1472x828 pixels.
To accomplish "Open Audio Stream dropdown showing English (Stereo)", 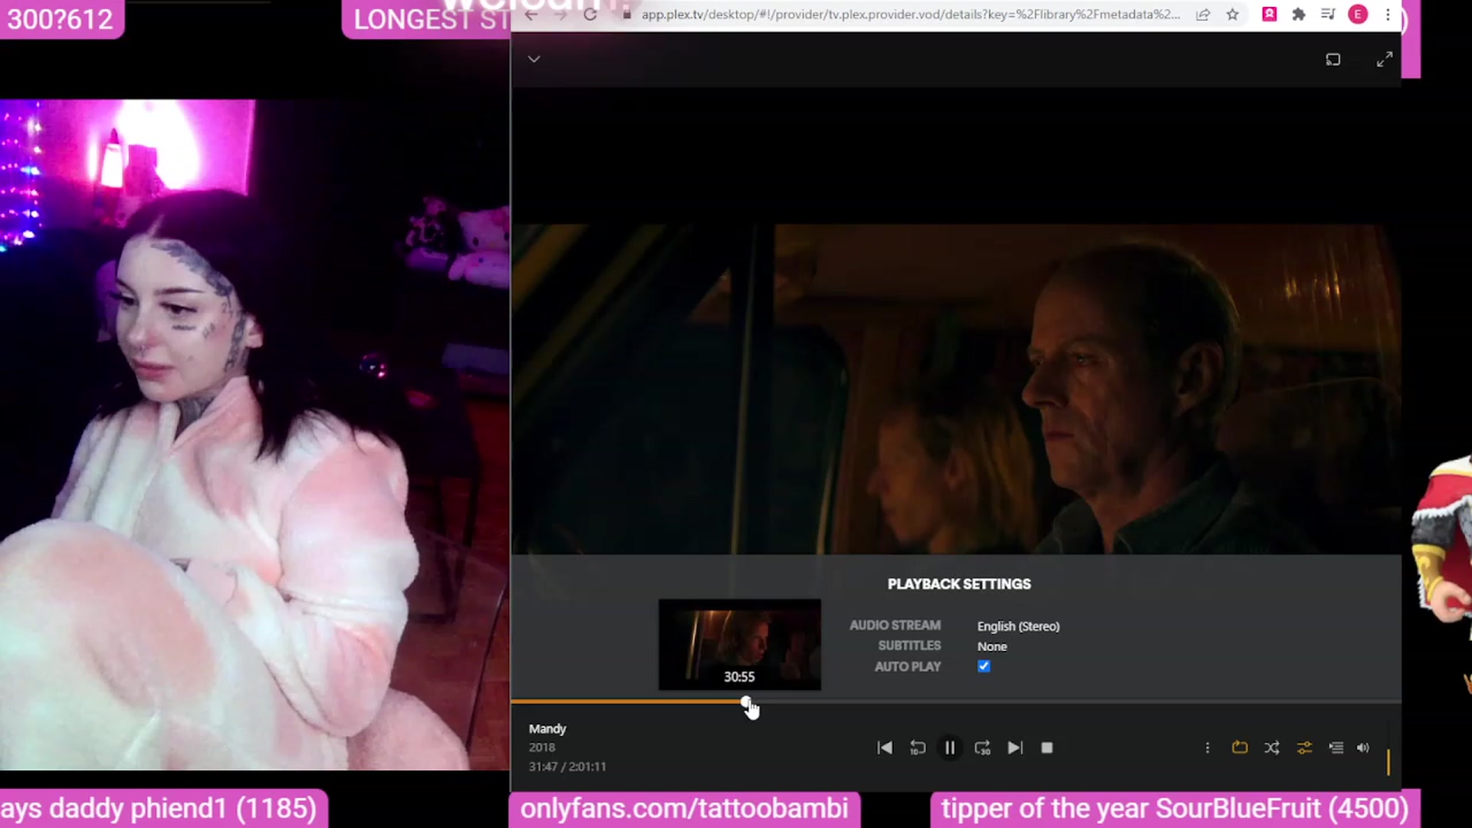I will coord(1018,626).
